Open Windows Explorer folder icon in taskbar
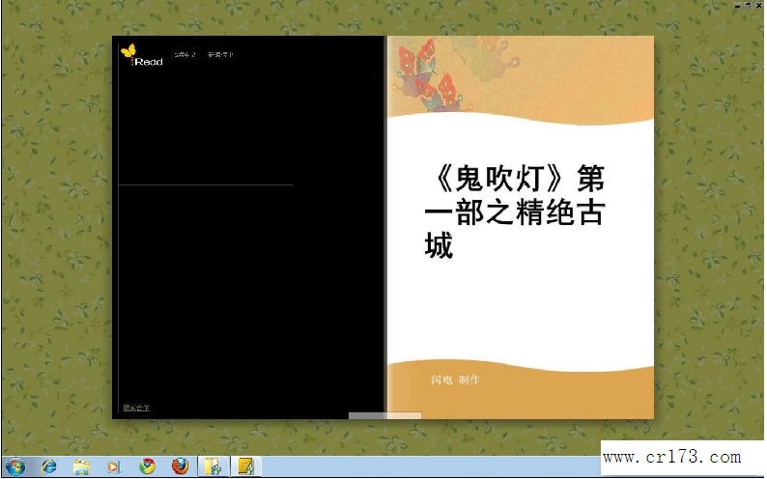Image resolution: width=767 pixels, height=479 pixels. 81,466
